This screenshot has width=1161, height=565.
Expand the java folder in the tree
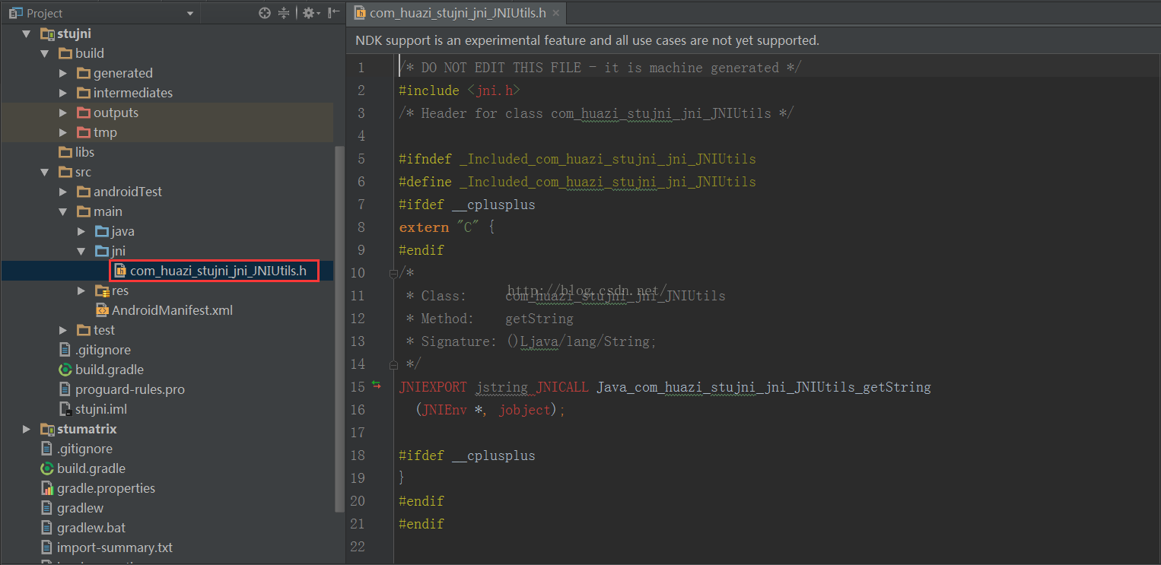(81, 231)
